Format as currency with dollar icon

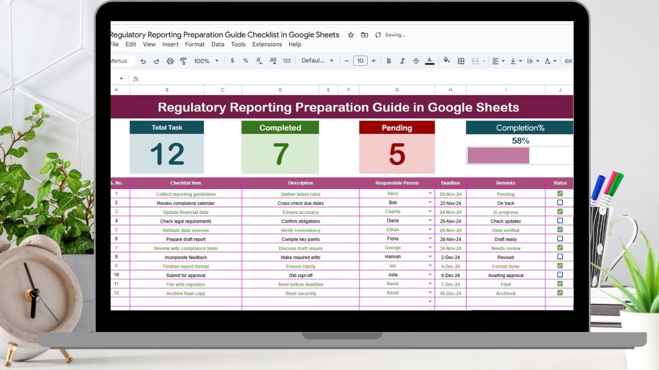pyautogui.click(x=232, y=61)
